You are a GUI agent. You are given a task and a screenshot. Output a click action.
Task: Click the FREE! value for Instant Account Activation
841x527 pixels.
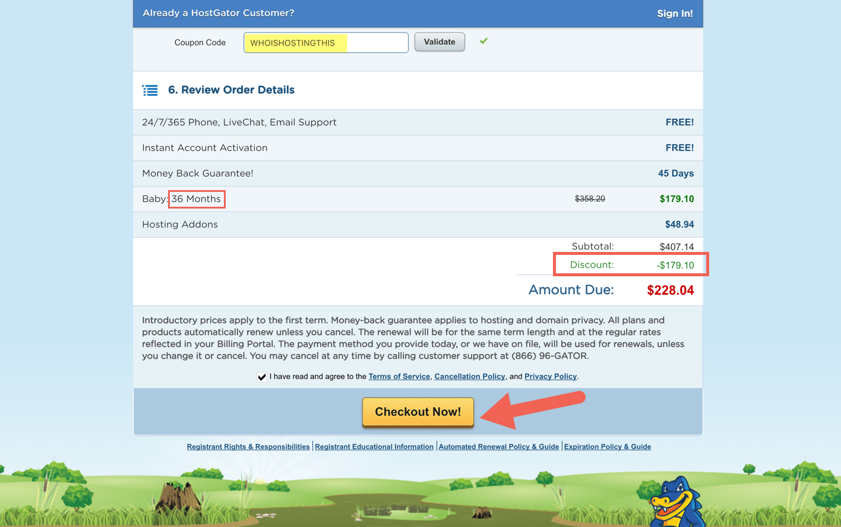(679, 148)
